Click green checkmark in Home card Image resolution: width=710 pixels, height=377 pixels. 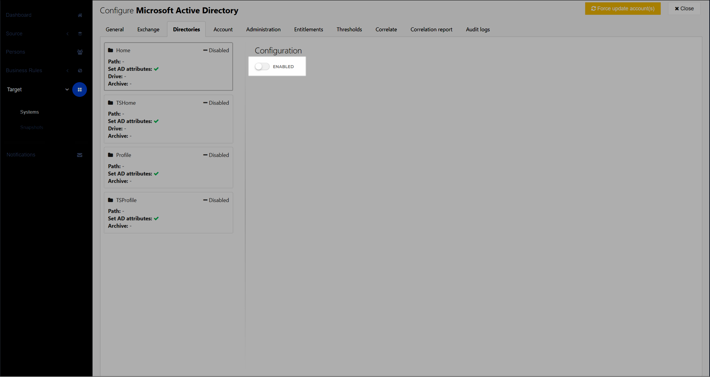tap(156, 69)
